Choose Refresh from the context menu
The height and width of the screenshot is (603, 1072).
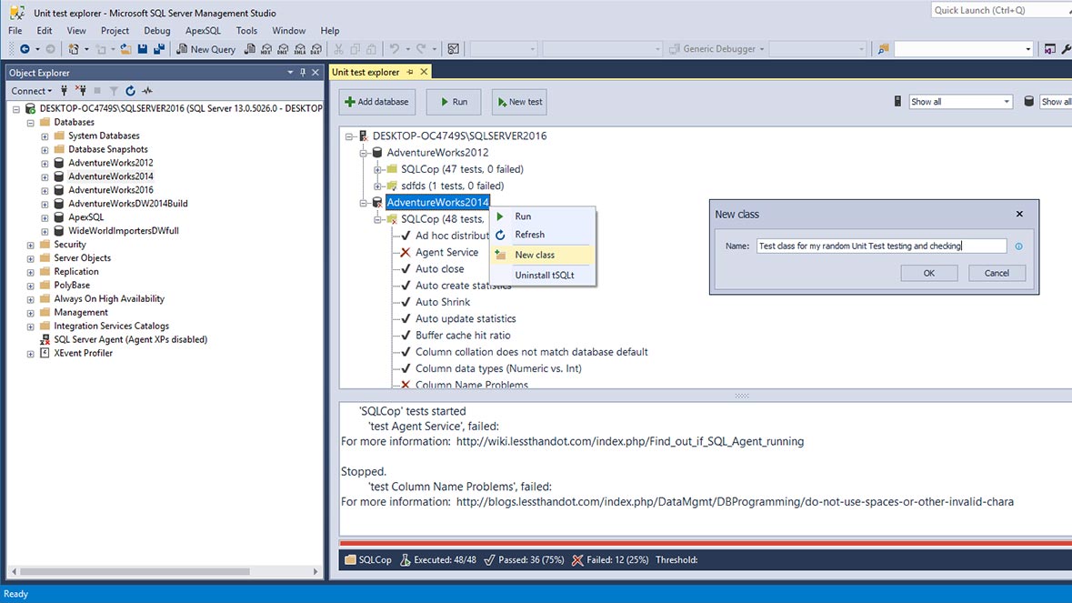(543, 235)
